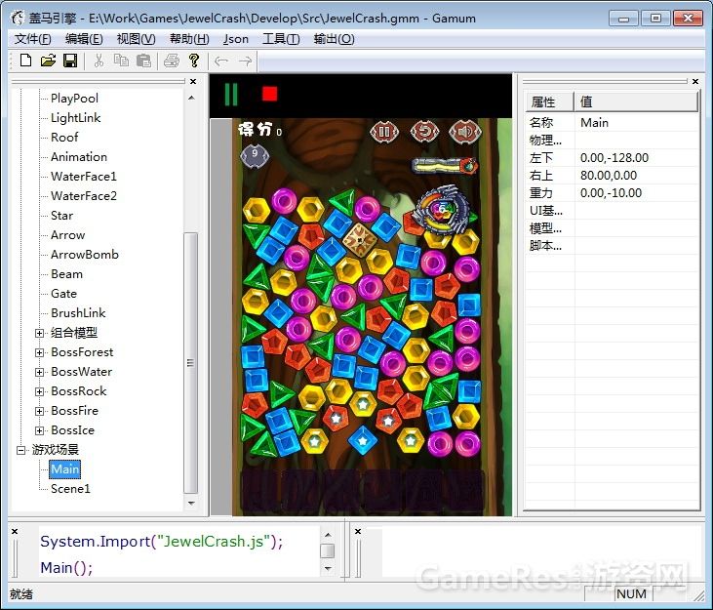Viewport: 713px width, 610px height.
Task: Stop the preview with red square
Action: 270,94
